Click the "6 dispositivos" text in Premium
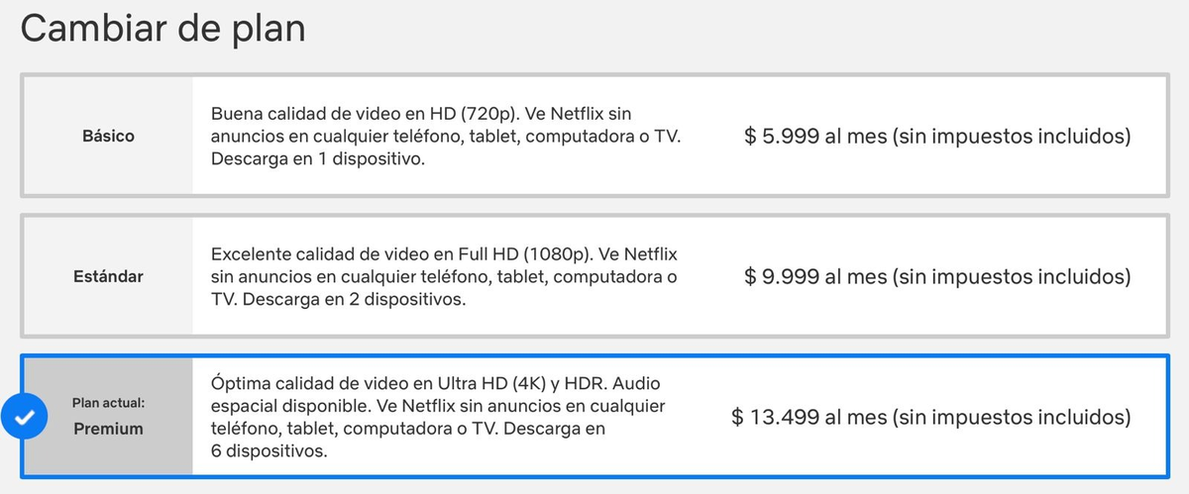Viewport: 1189px width, 494px height. 269,450
